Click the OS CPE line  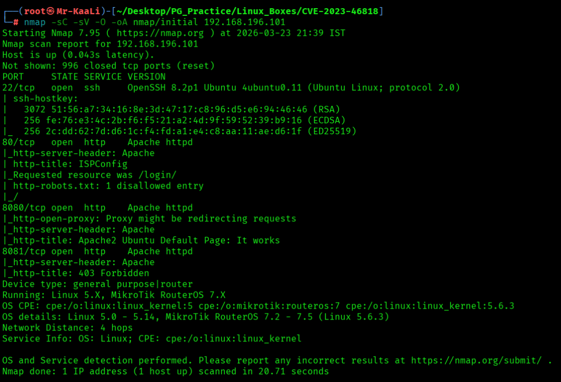(258, 306)
